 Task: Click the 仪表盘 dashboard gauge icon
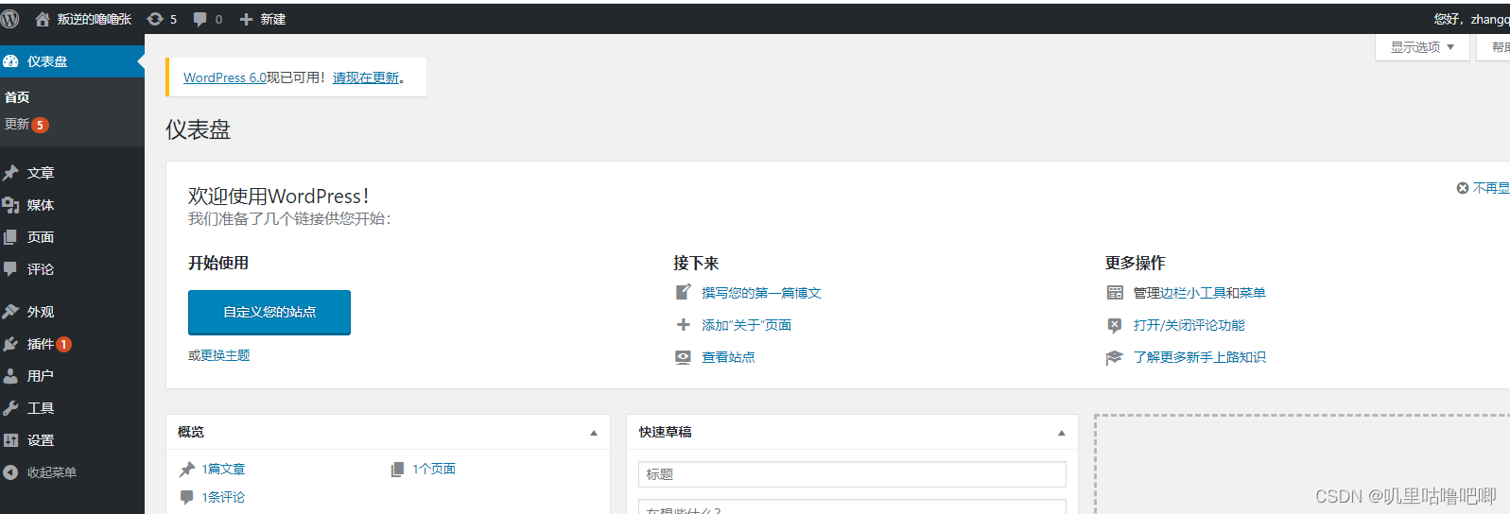coord(11,61)
